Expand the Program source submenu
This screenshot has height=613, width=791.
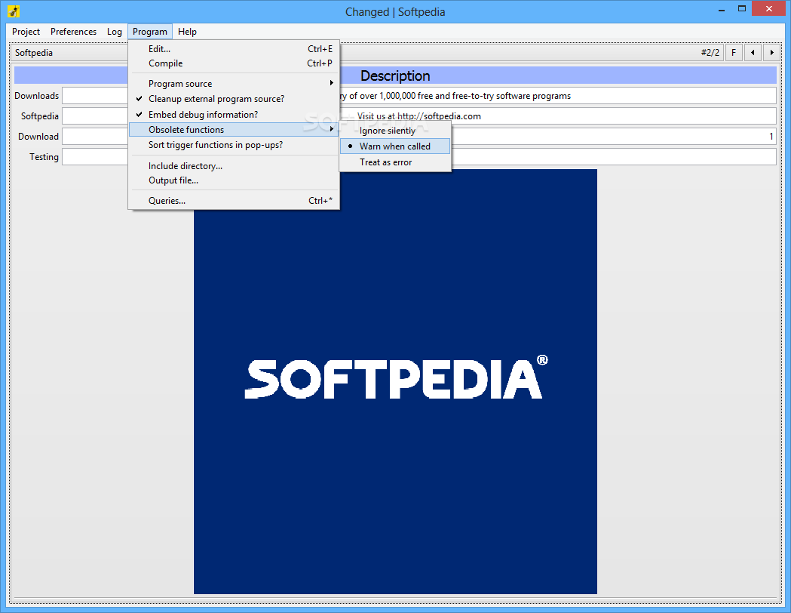tap(234, 83)
